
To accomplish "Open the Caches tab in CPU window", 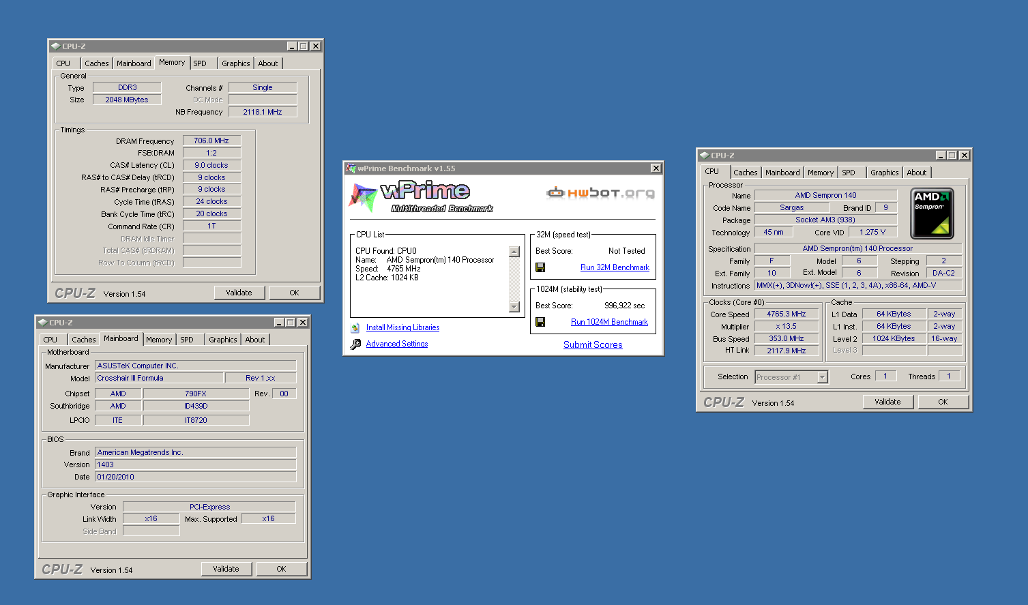I will [x=746, y=173].
